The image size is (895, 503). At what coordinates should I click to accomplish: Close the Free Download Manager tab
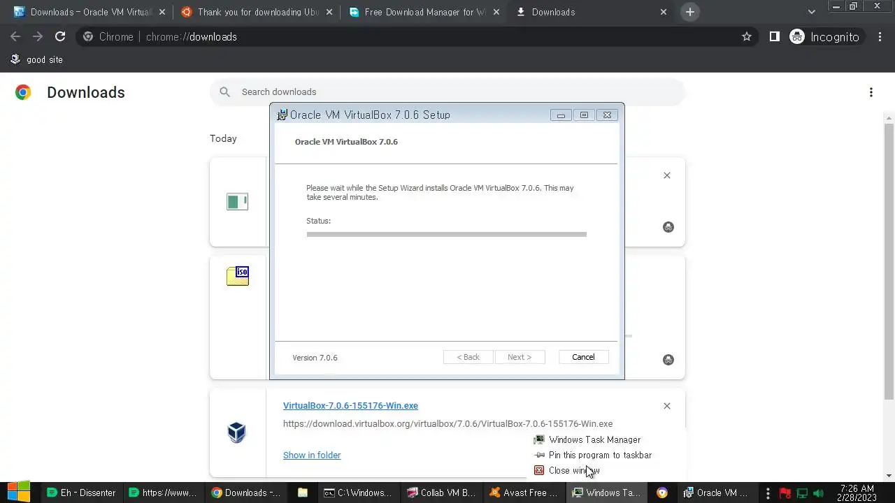496,12
